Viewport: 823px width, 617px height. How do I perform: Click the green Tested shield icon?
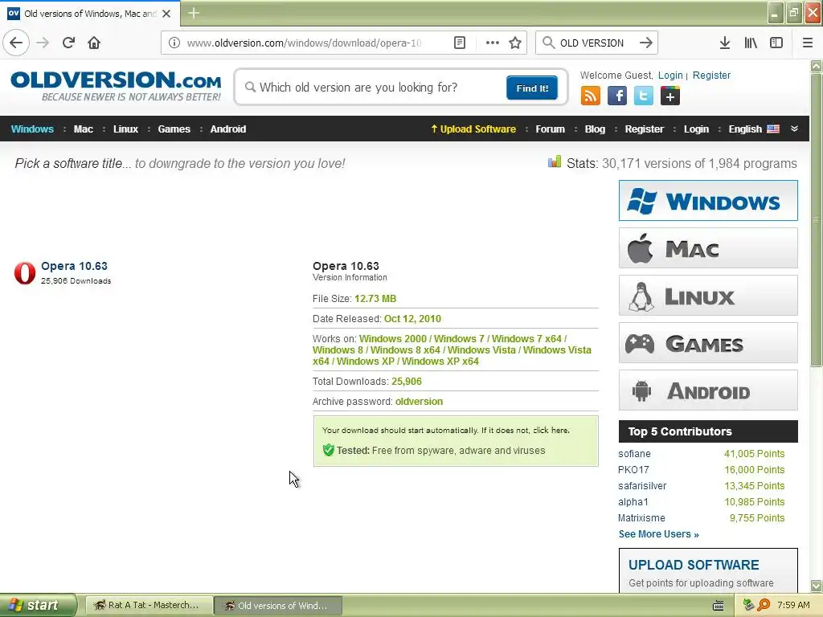coord(329,450)
